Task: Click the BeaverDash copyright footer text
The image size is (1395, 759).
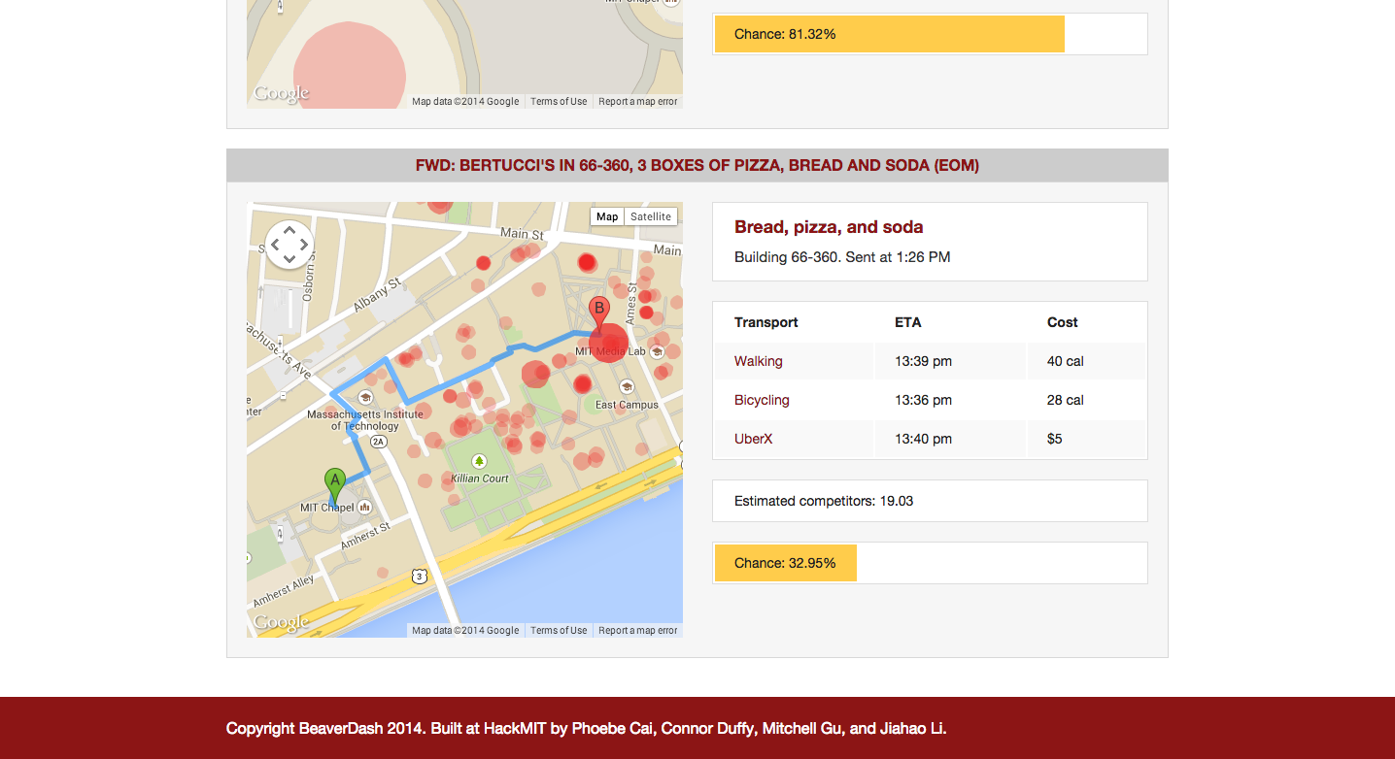Action: 587,728
